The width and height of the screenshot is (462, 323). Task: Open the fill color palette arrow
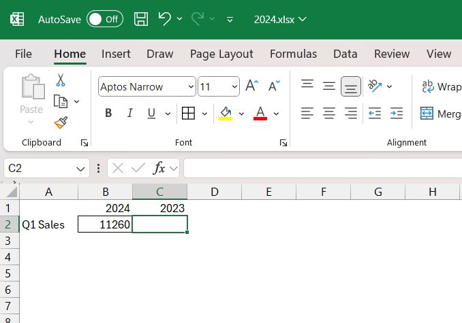click(241, 114)
